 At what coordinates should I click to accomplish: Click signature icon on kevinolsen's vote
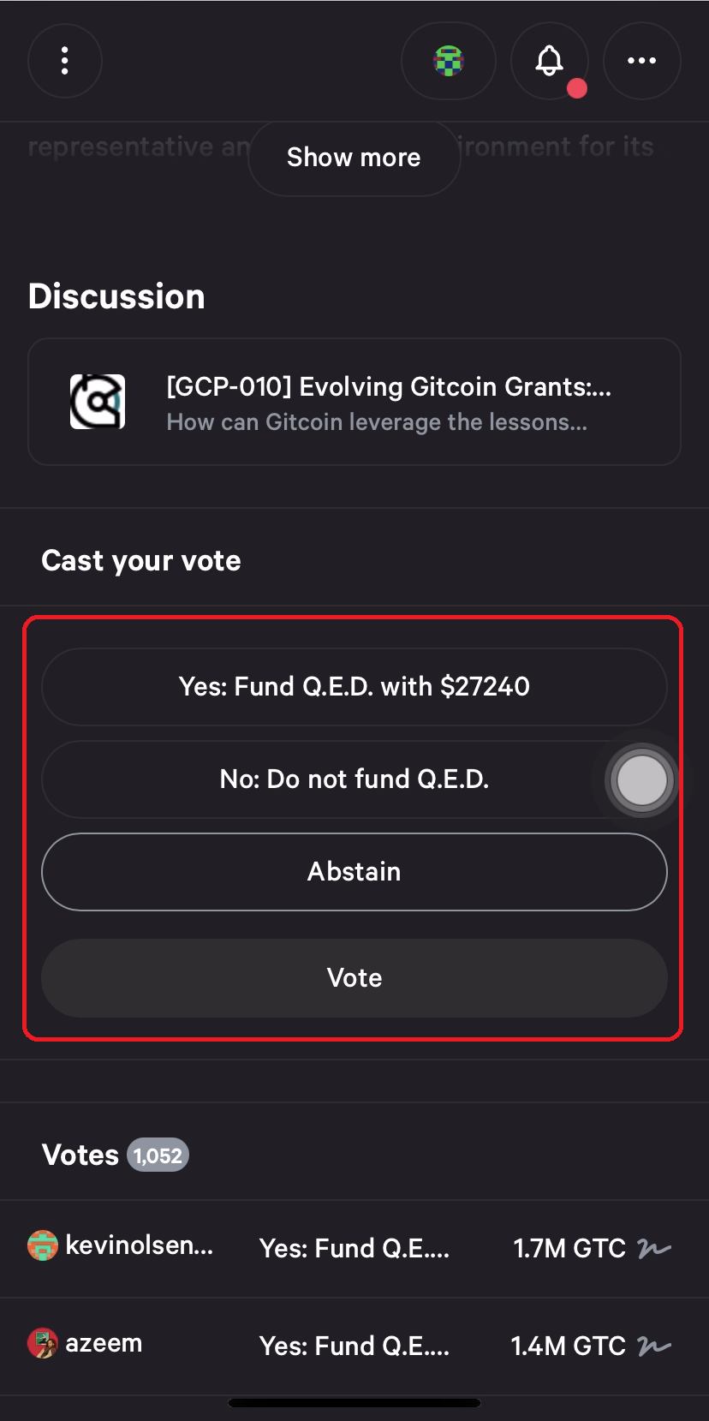pos(654,1249)
